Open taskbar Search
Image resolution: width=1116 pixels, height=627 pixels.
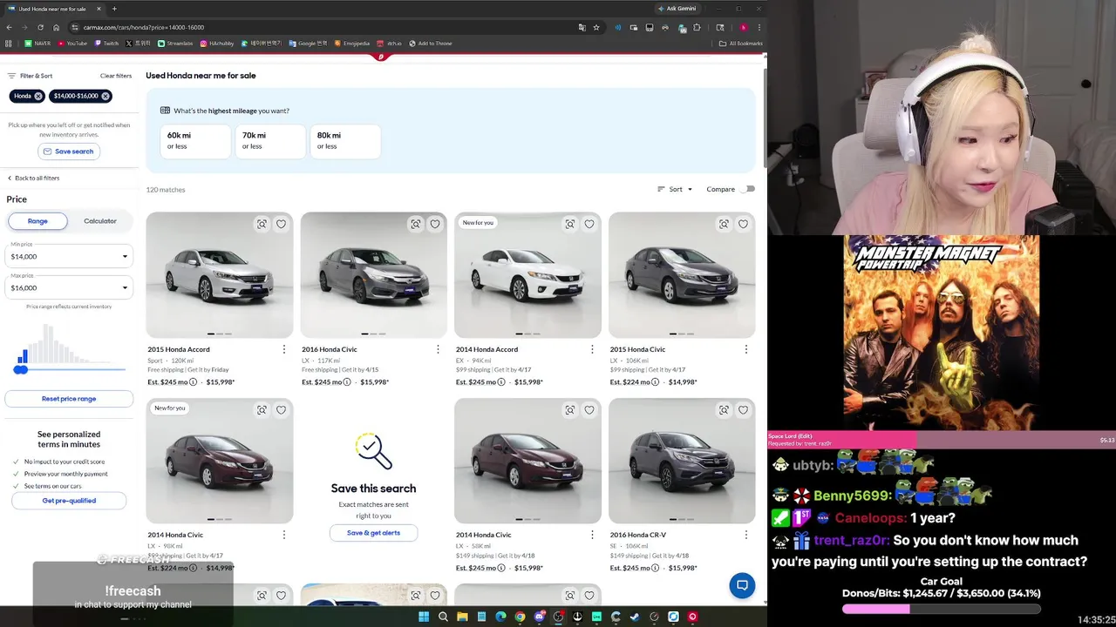[x=443, y=617]
